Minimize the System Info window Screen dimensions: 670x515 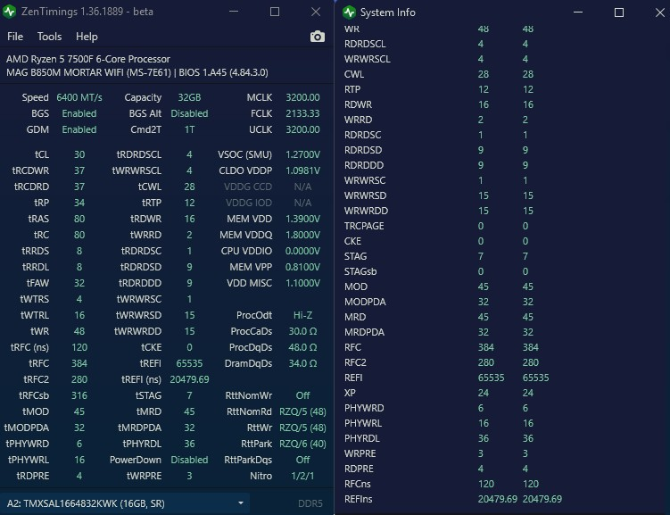click(578, 12)
